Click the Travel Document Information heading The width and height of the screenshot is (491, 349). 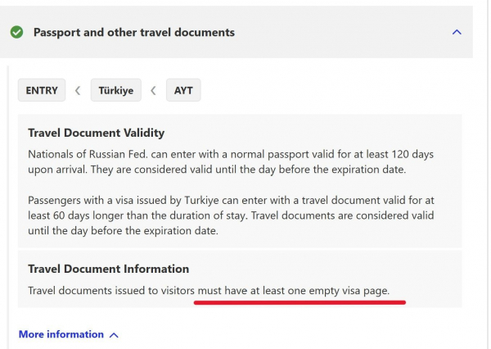[x=108, y=269]
